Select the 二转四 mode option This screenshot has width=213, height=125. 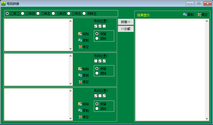coord(23,14)
